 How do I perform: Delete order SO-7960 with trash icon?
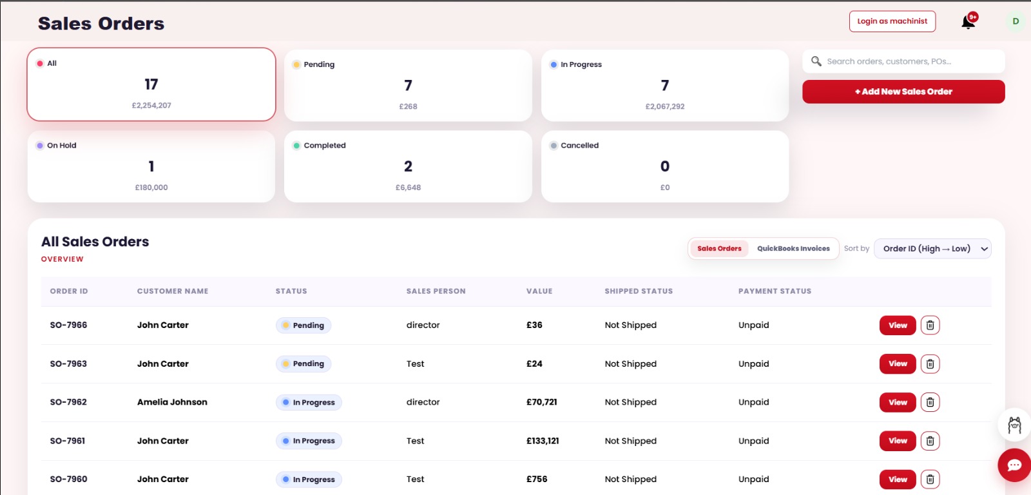[930, 479]
